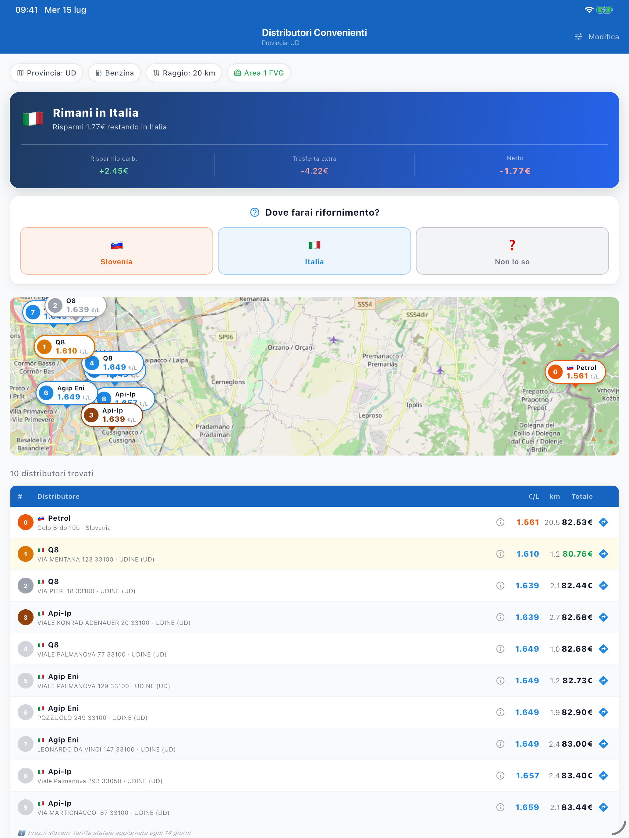The width and height of the screenshot is (629, 838).
Task: Open info for Api-Ip Konrad Adenauer row
Action: pos(500,618)
